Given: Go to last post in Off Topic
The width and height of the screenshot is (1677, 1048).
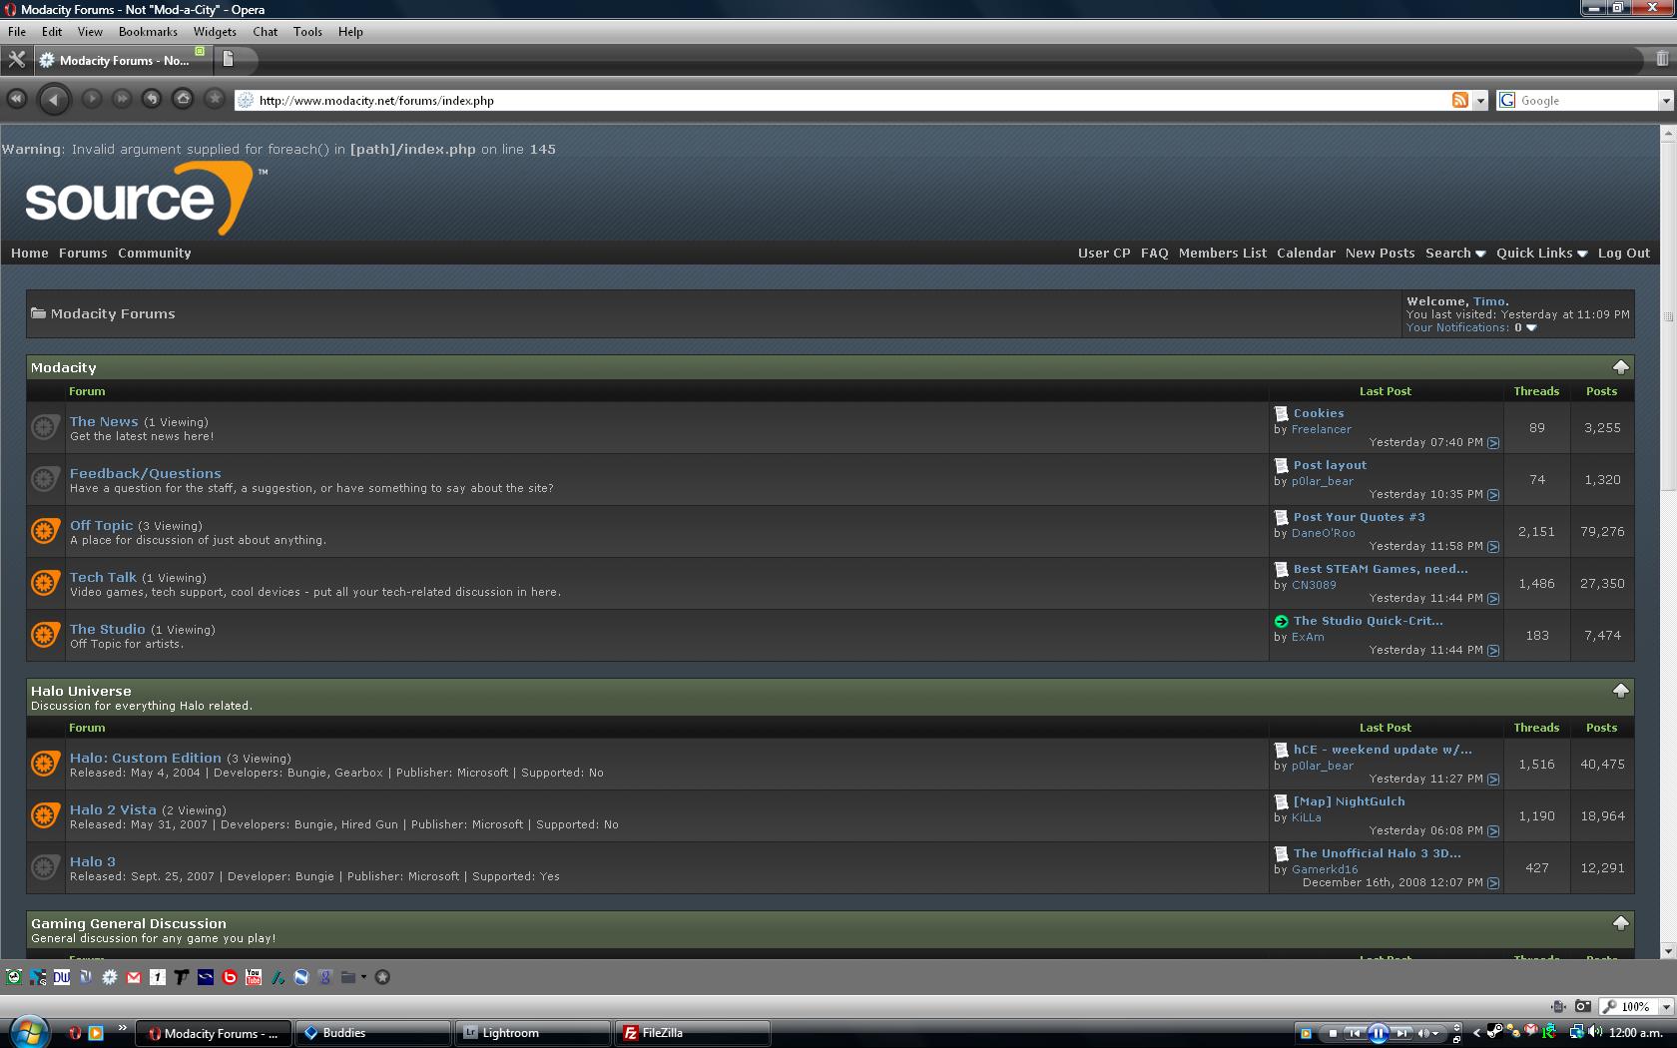Looking at the screenshot, I should point(1493,547).
